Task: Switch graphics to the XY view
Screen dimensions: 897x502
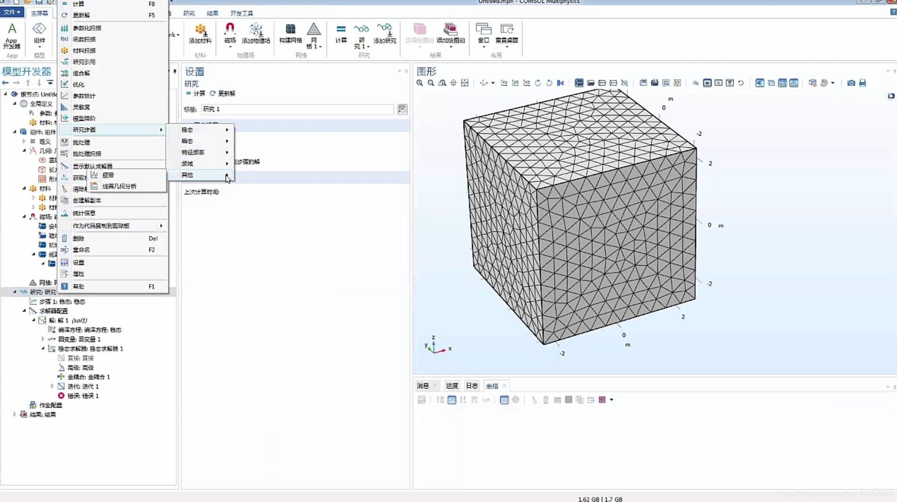Action: point(504,83)
